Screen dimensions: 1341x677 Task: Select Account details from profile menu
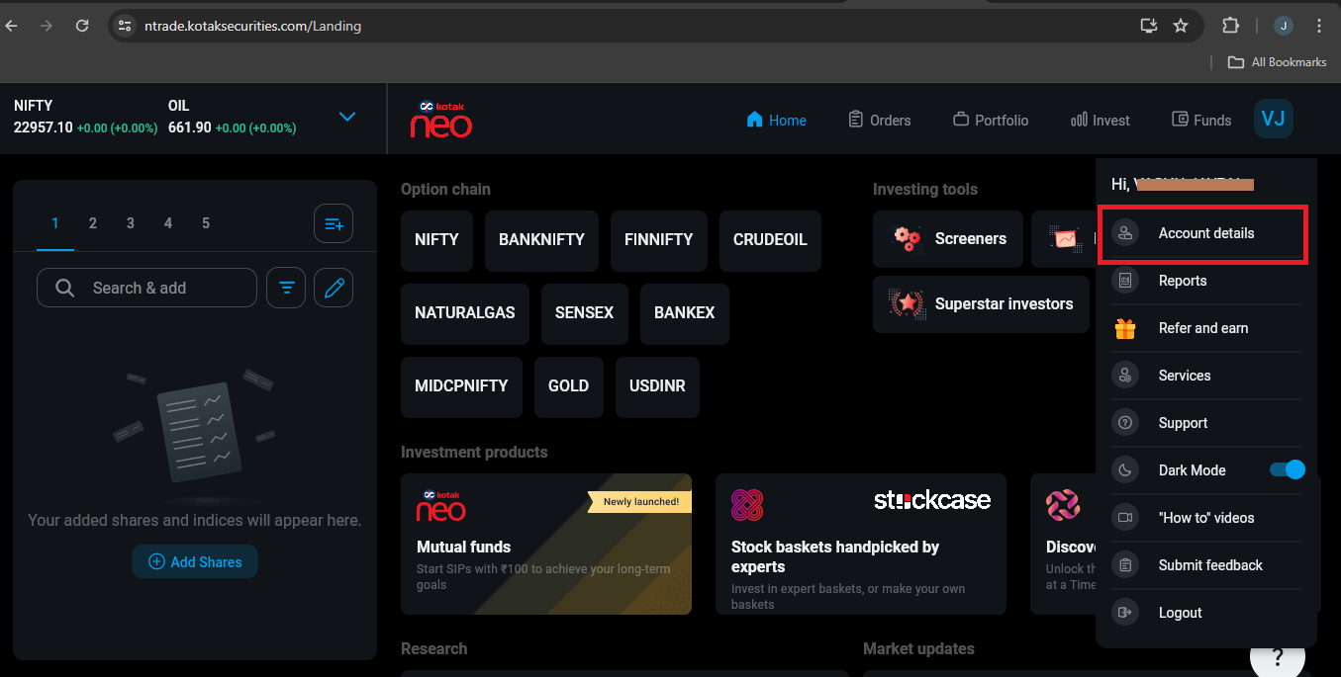point(1205,233)
